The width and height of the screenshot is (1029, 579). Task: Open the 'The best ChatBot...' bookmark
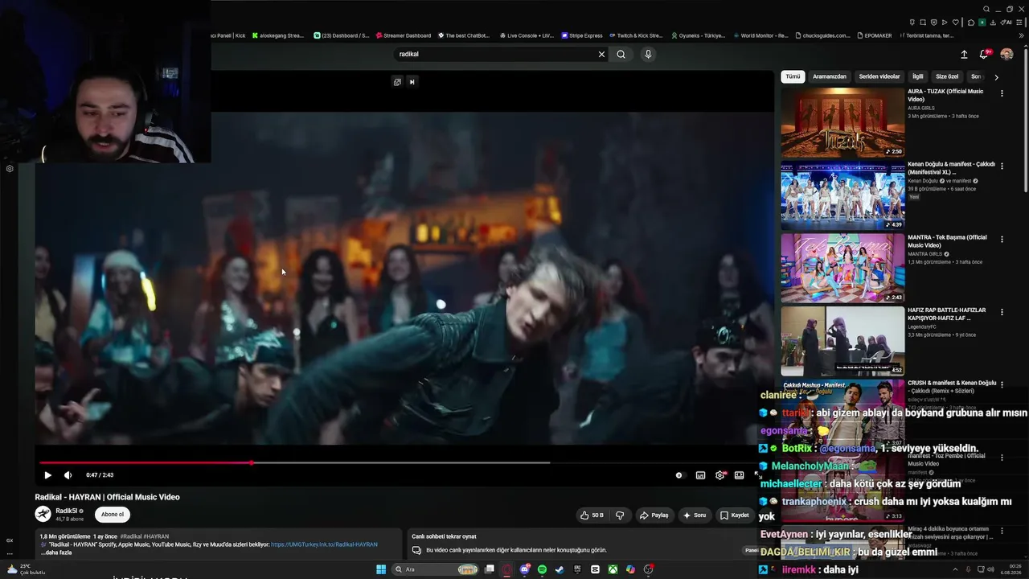tap(464, 35)
